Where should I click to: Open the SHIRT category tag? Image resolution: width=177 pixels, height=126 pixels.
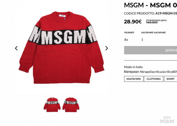[171, 79]
